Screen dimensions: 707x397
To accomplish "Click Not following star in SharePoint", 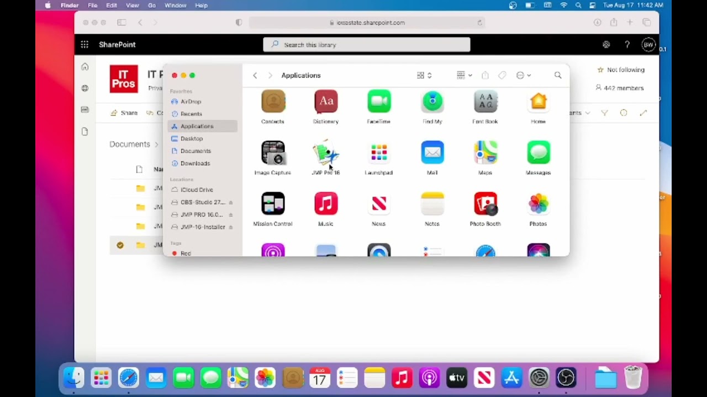I will (621, 70).
